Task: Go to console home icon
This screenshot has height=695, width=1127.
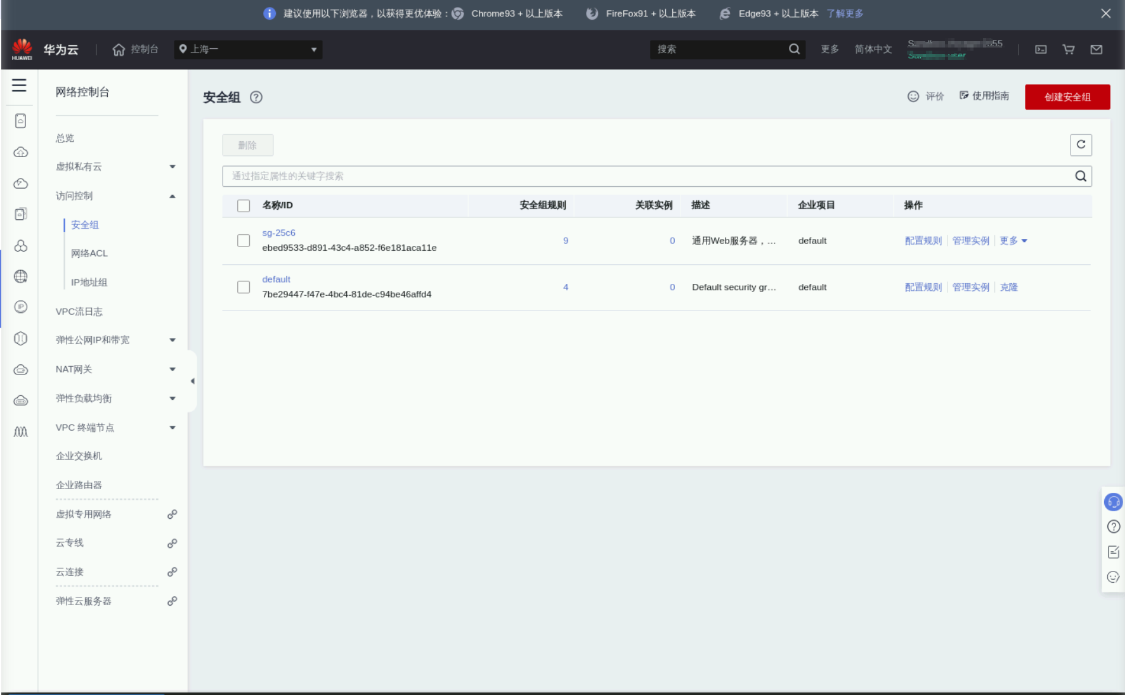Action: point(119,49)
